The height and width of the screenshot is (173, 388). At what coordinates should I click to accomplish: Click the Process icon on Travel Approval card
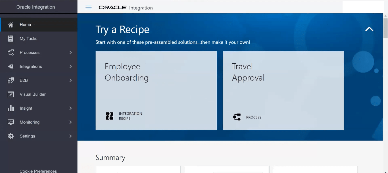pos(237,117)
